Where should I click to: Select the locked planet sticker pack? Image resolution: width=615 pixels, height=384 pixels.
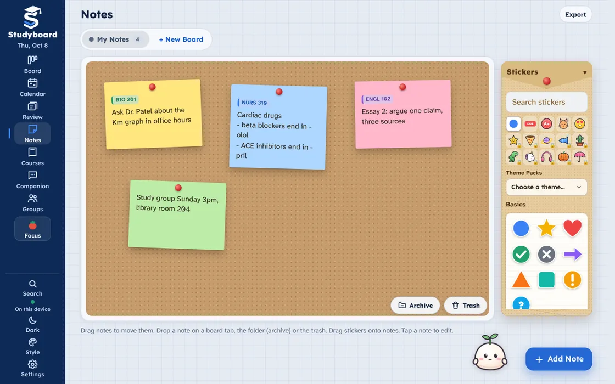546,140
